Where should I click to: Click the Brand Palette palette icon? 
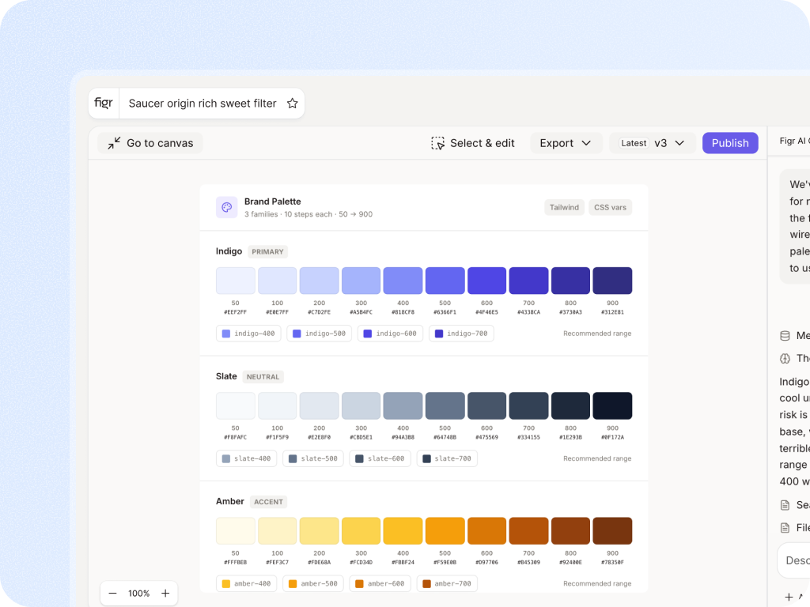point(227,208)
